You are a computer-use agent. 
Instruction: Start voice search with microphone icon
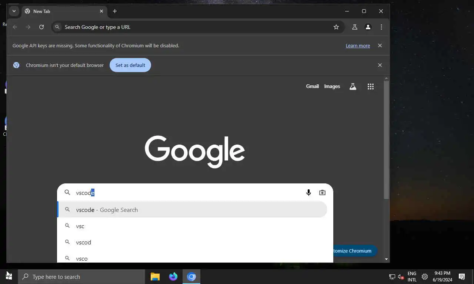tap(308, 193)
